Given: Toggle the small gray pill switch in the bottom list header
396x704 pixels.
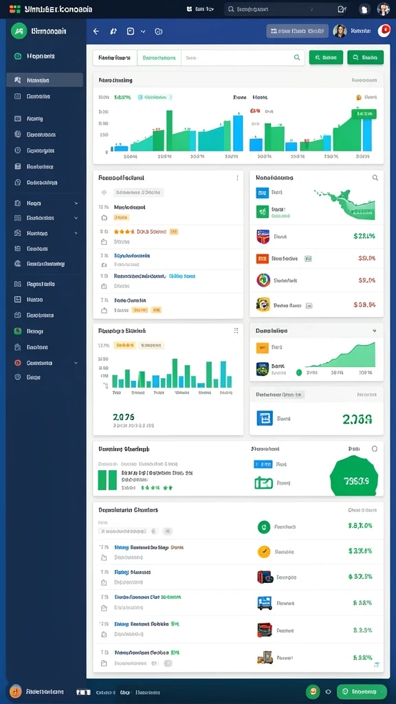Looking at the screenshot, I should pyautogui.click(x=168, y=531).
